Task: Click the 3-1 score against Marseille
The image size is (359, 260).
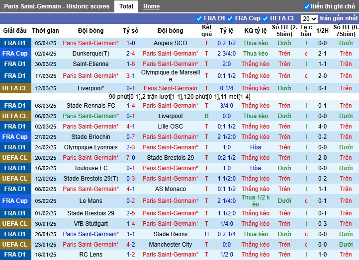Action: click(130, 76)
